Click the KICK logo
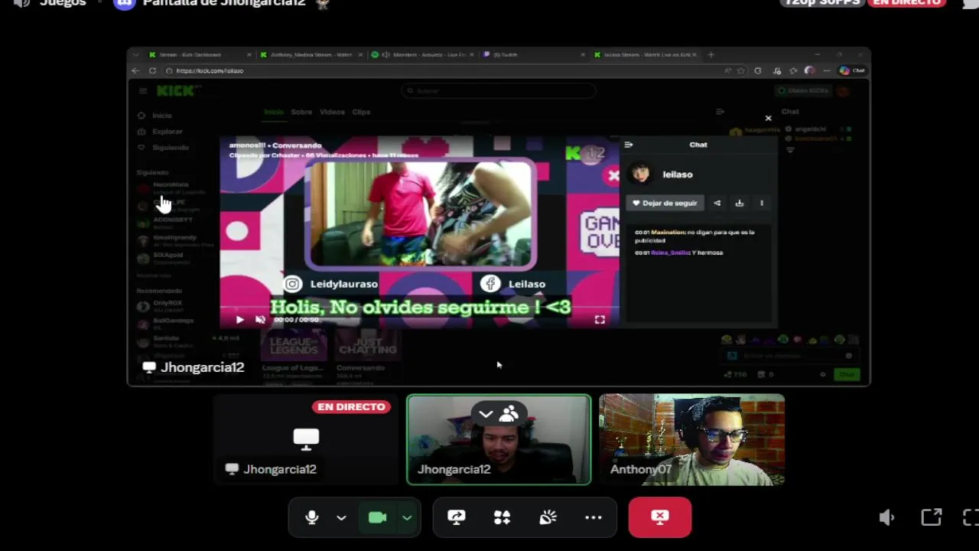The width and height of the screenshot is (979, 551). [x=177, y=91]
